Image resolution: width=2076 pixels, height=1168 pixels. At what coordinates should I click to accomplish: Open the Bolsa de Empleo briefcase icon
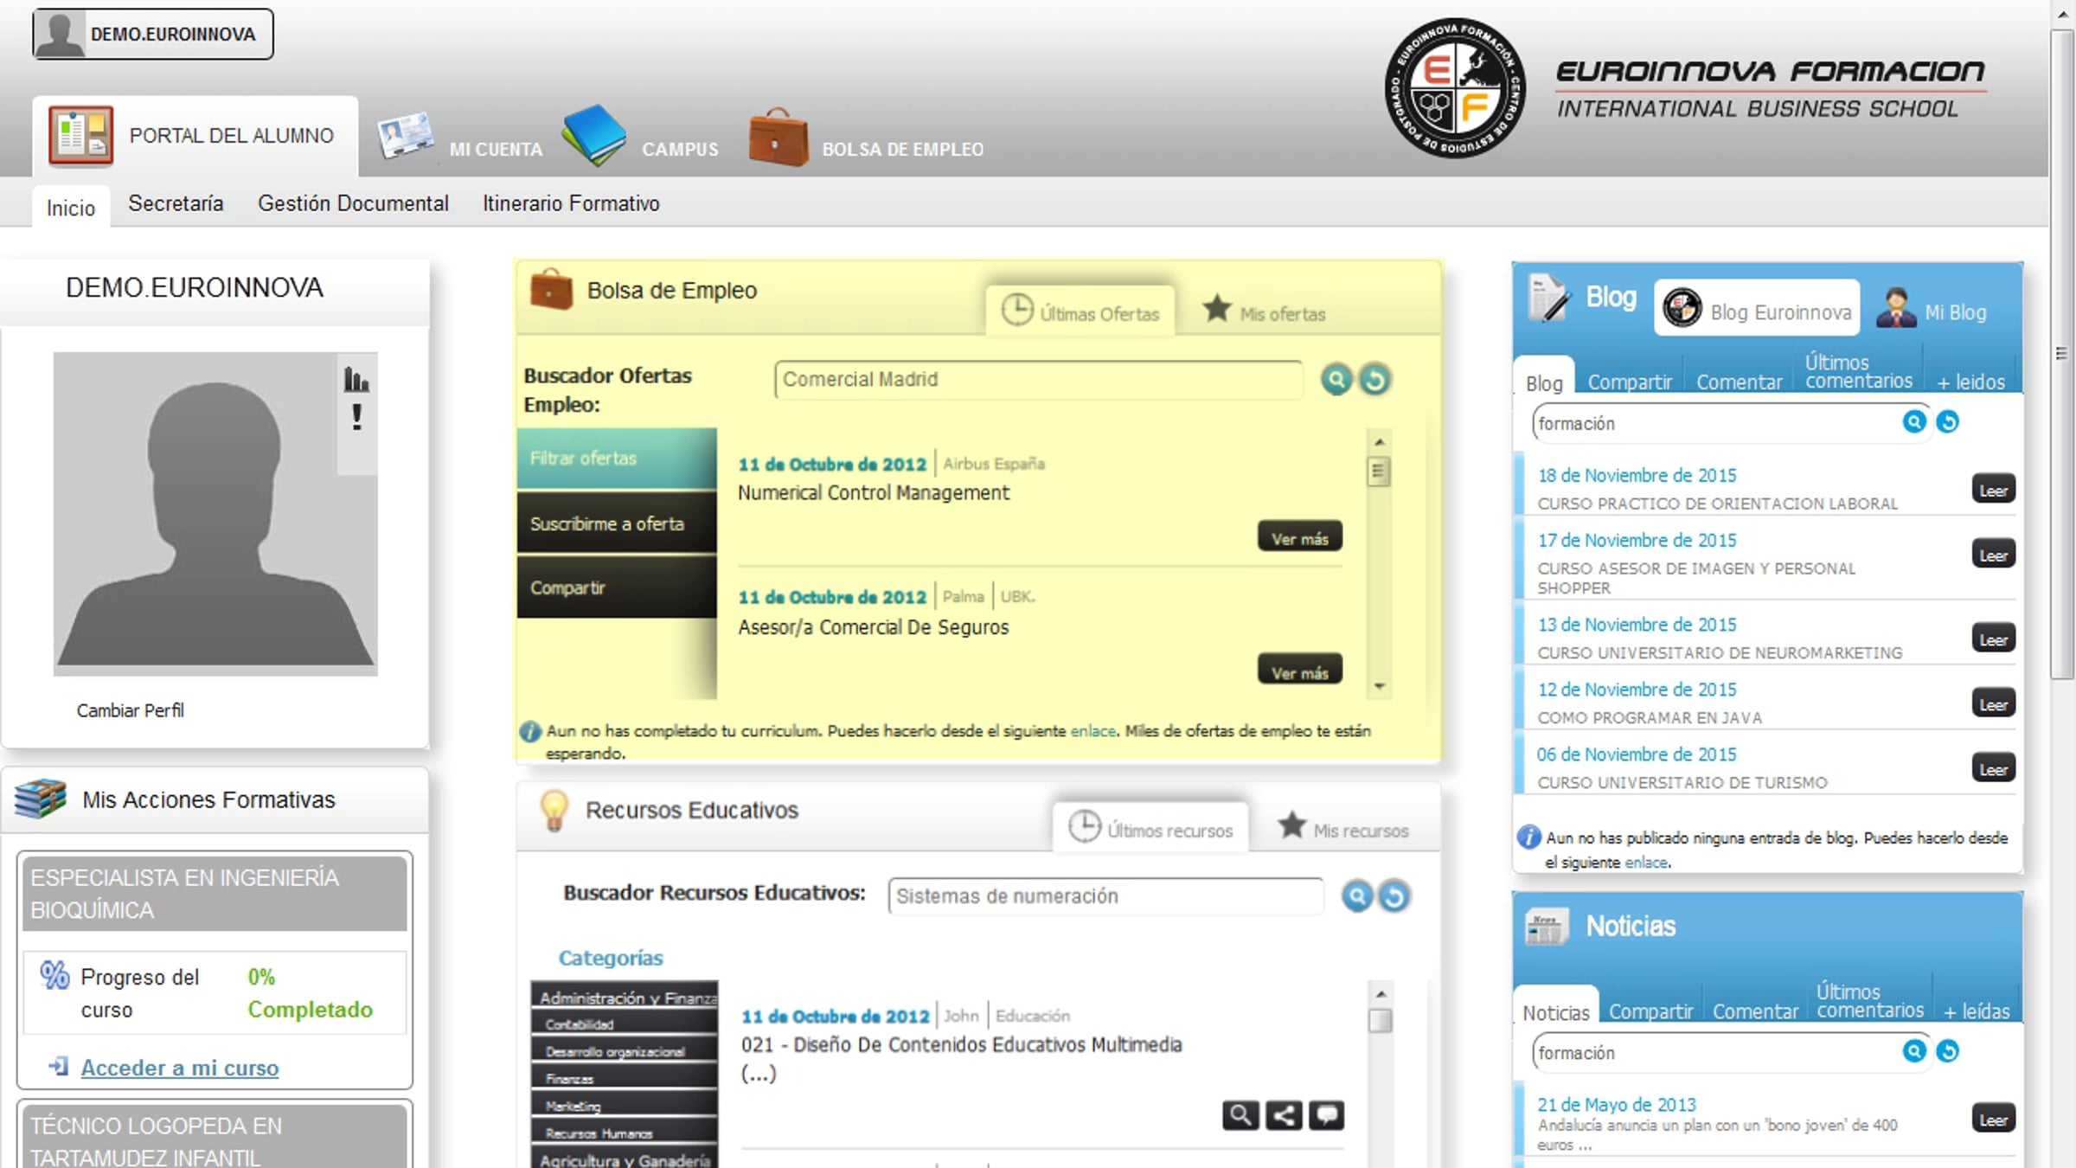pyautogui.click(x=778, y=138)
